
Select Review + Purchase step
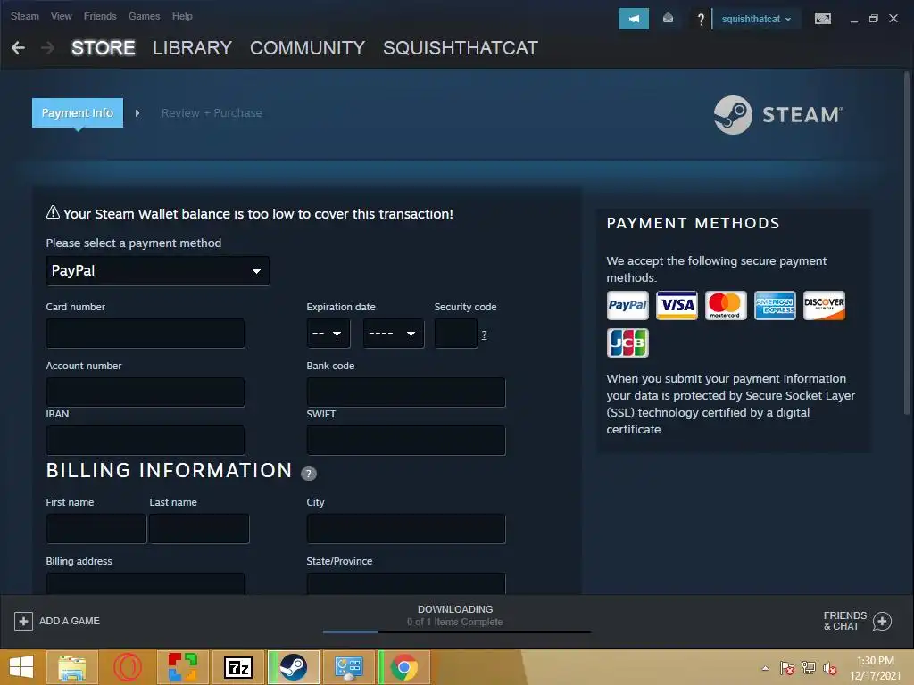tap(212, 112)
